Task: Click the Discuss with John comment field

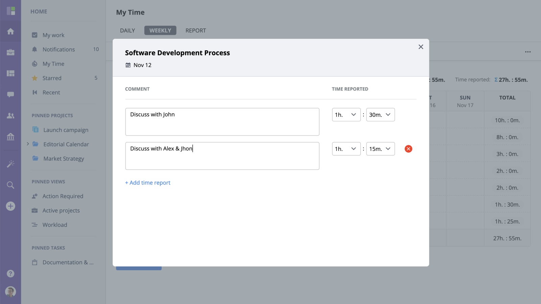Action: point(222,122)
